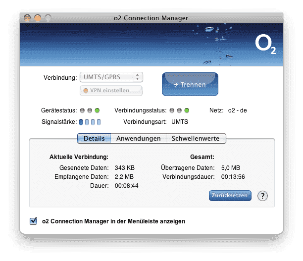Viewport: 303px width, 261px height.
Task: Click the Übertragene Daten value 5,0 MB
Action: 231,167
